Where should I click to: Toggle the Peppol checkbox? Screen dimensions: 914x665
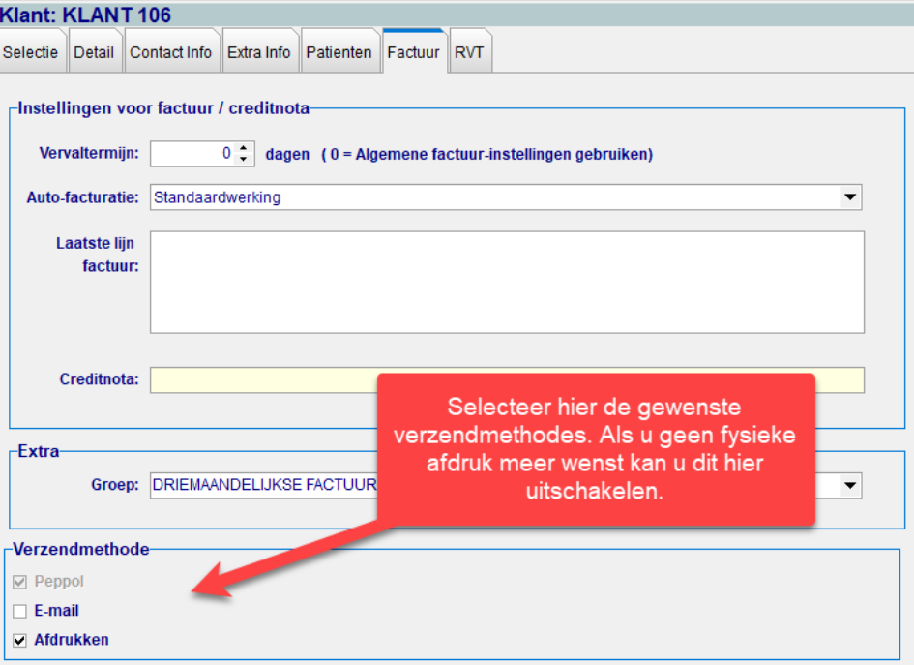pos(20,583)
